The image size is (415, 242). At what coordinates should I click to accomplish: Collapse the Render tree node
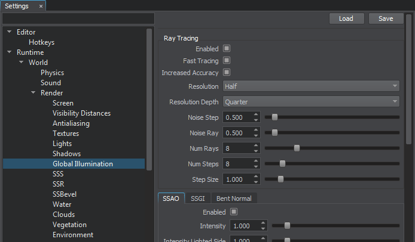pos(33,93)
